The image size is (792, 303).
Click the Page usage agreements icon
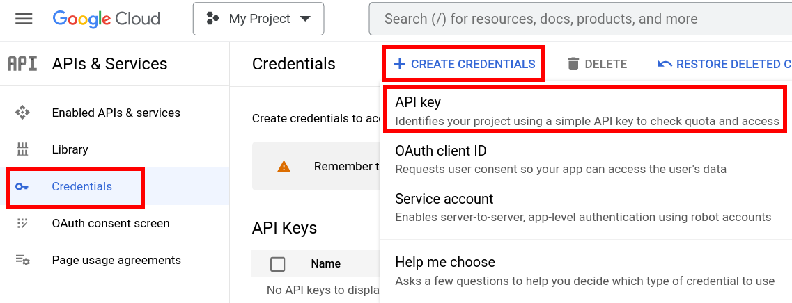point(23,260)
